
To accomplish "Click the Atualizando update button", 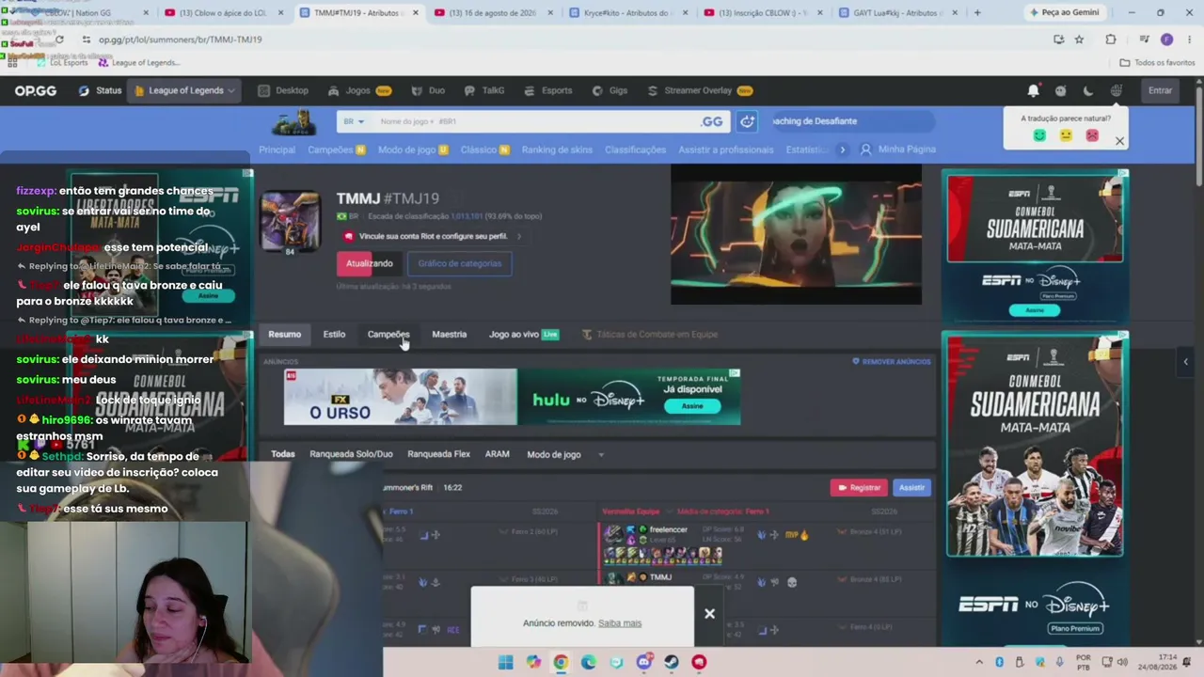I will click(369, 263).
